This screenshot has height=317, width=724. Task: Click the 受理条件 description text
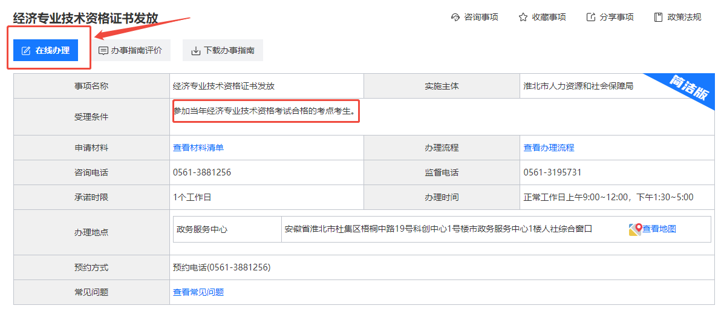pos(266,111)
